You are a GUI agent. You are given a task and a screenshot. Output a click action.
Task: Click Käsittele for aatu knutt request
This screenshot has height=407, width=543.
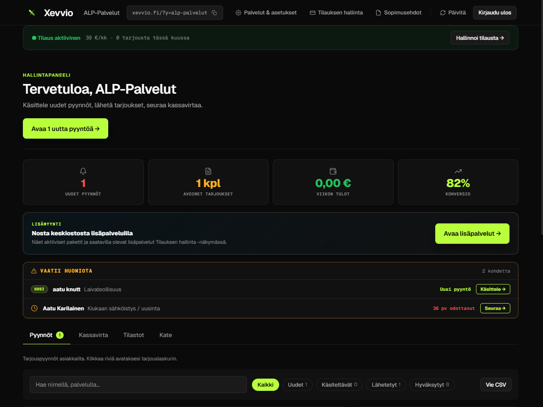pyautogui.click(x=493, y=289)
